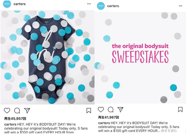View the 再生41,967回 play count
The image size is (186, 134).
point(108,117)
